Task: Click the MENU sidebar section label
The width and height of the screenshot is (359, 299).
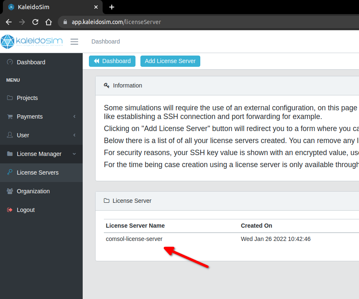Action: (13, 80)
